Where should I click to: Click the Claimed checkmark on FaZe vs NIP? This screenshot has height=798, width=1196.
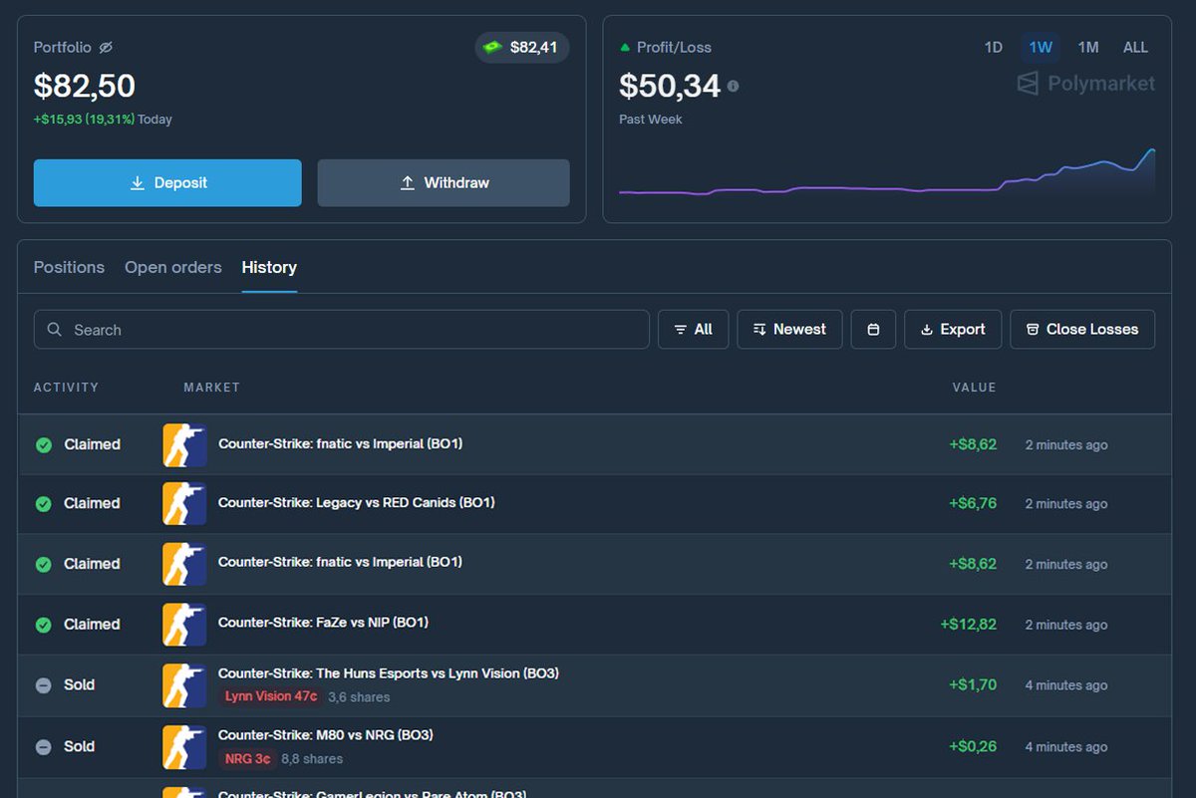click(43, 625)
